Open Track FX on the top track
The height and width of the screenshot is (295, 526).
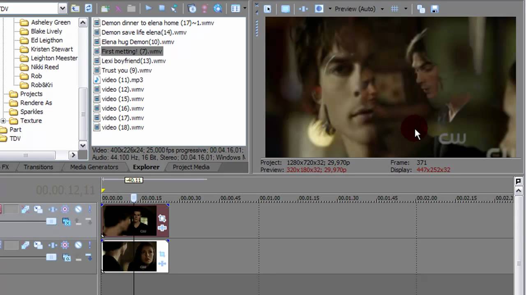tap(52, 209)
